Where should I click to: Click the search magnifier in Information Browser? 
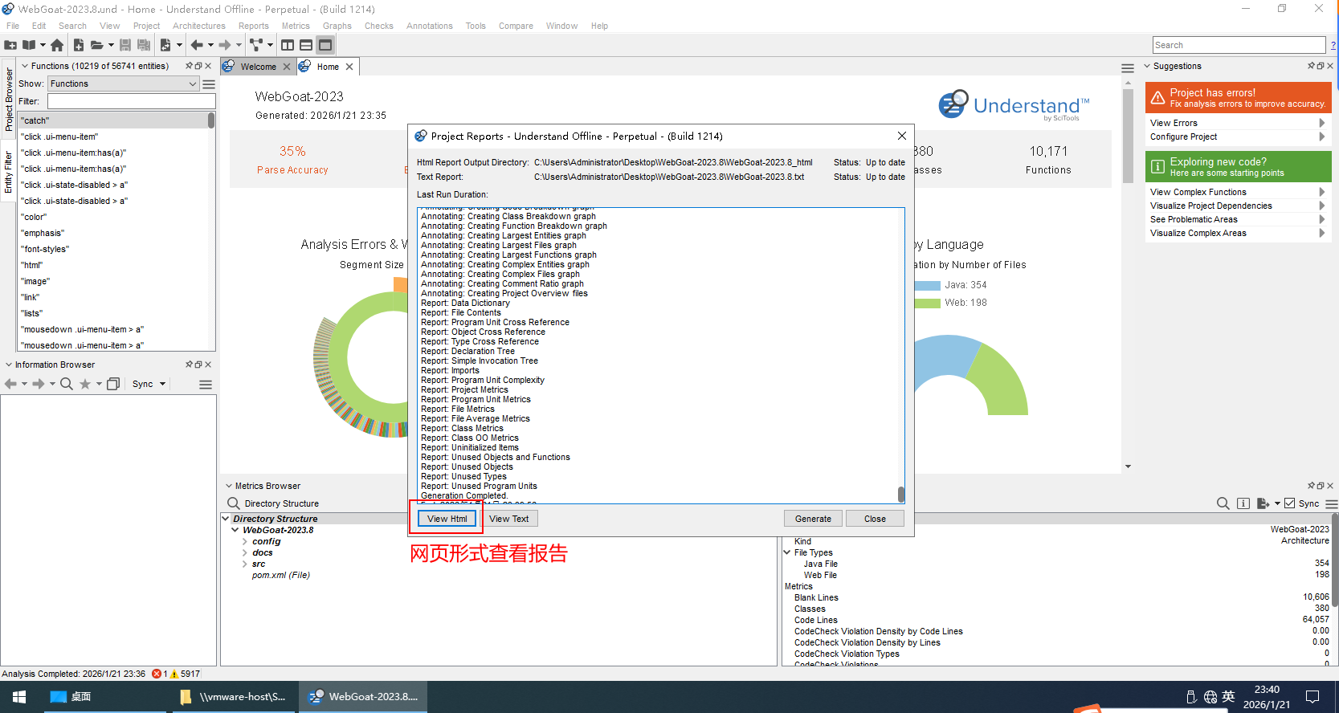[x=67, y=384]
